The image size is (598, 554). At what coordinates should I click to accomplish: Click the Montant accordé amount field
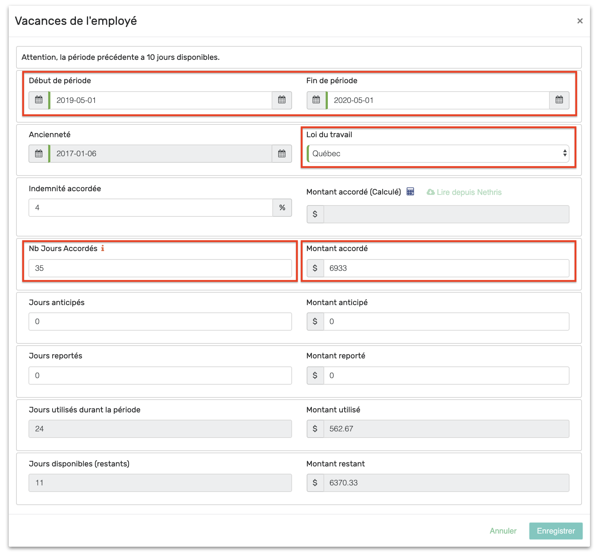click(446, 268)
